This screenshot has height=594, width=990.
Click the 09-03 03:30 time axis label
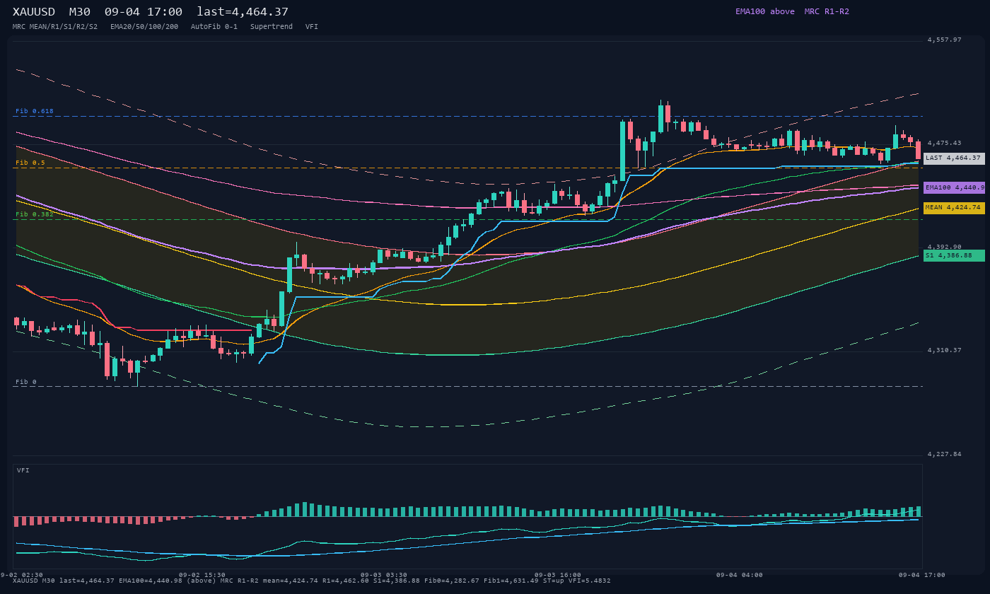[384, 575]
